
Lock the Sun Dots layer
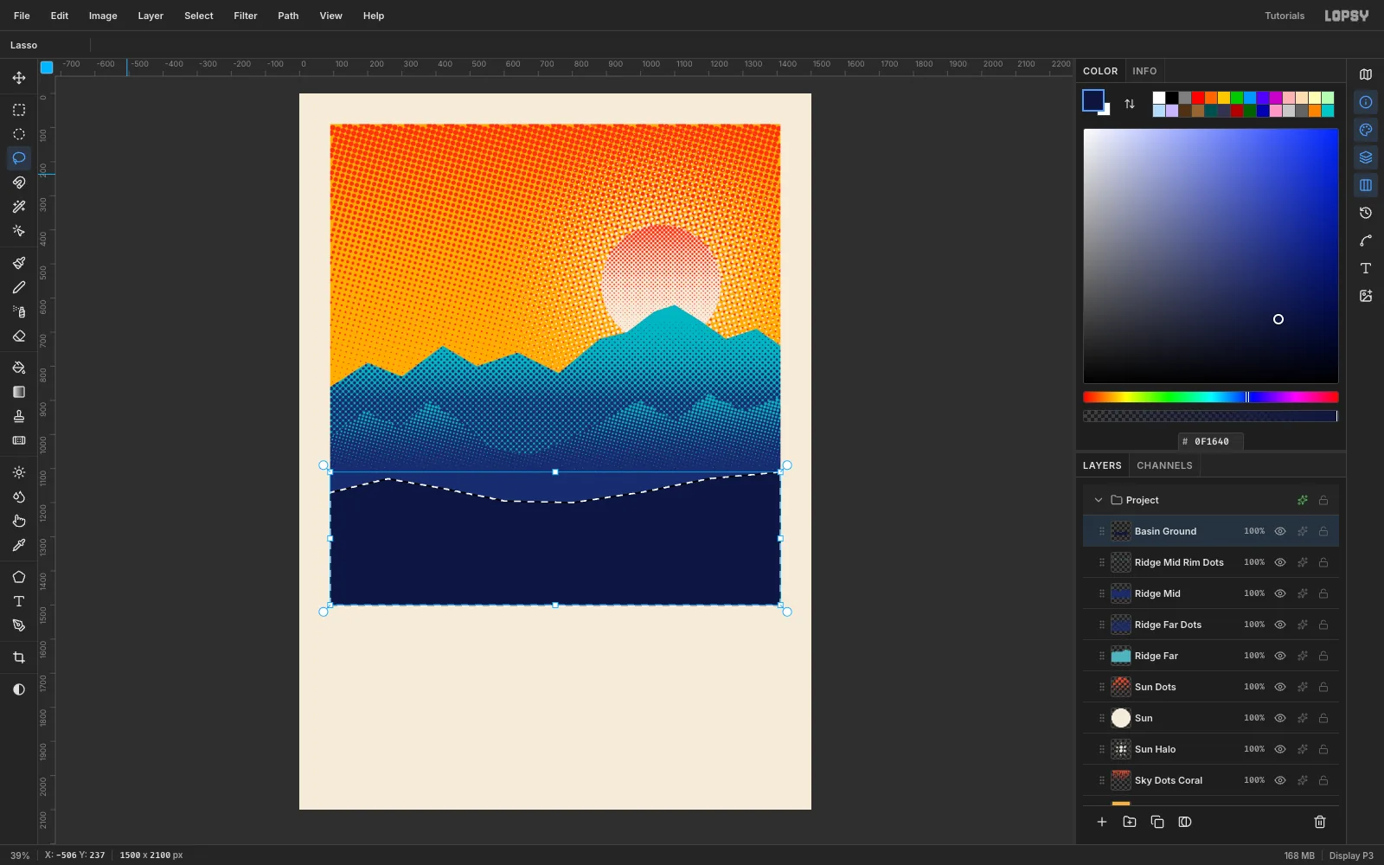(x=1323, y=687)
